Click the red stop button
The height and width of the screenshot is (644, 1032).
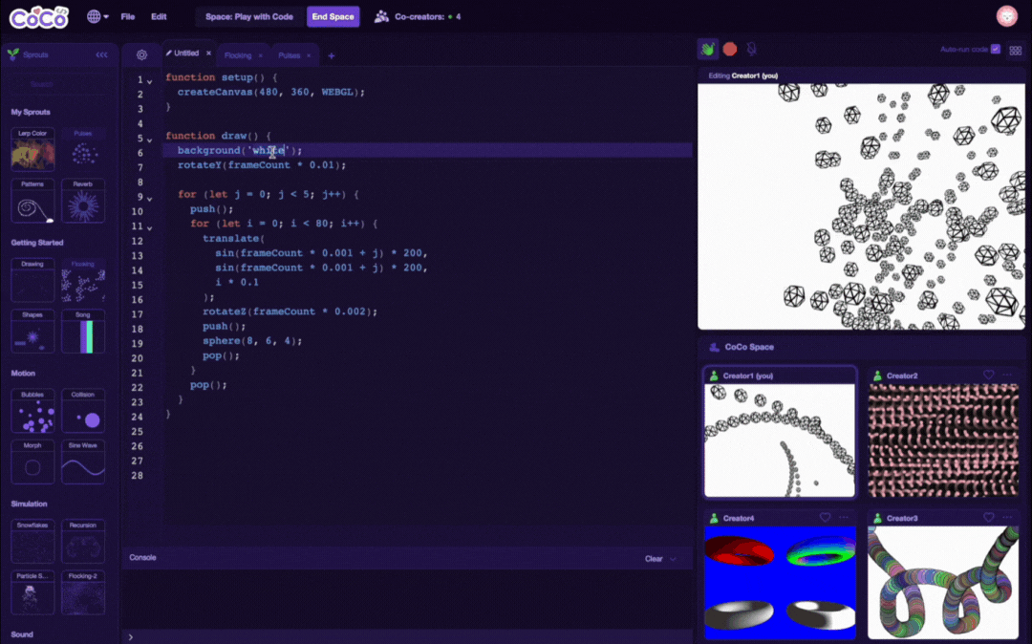[x=729, y=49]
